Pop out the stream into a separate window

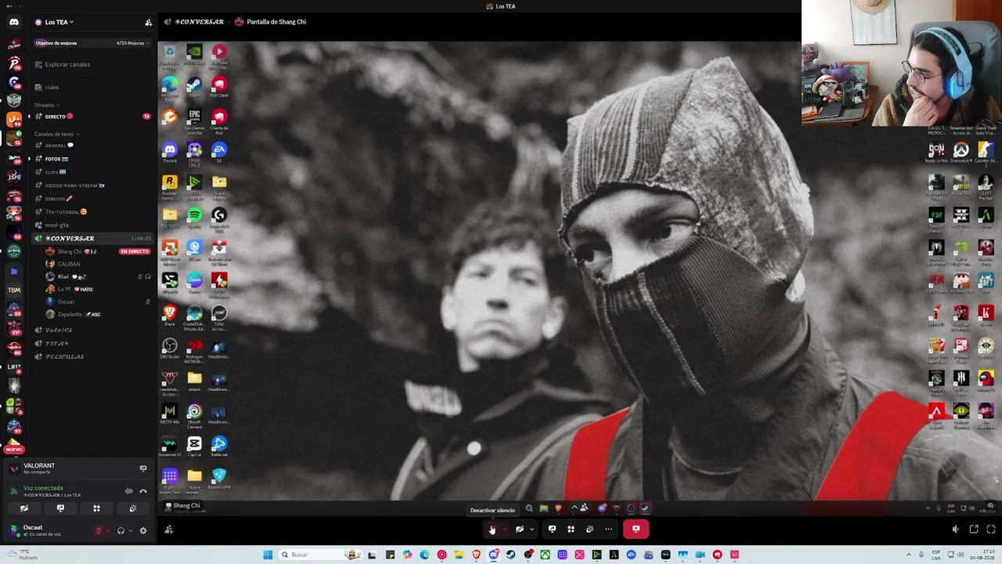[974, 530]
